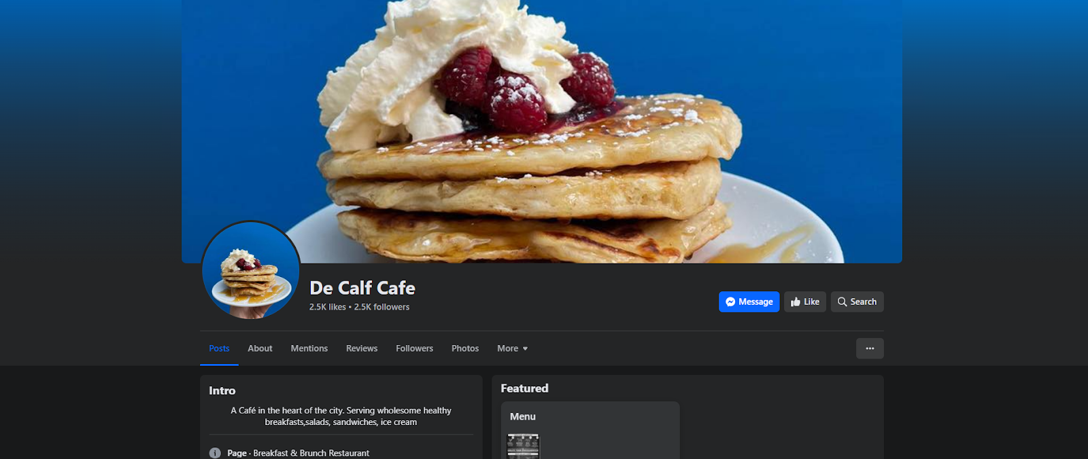Expand the More dropdown in page navigation
This screenshot has height=459, width=1088.
coord(512,348)
